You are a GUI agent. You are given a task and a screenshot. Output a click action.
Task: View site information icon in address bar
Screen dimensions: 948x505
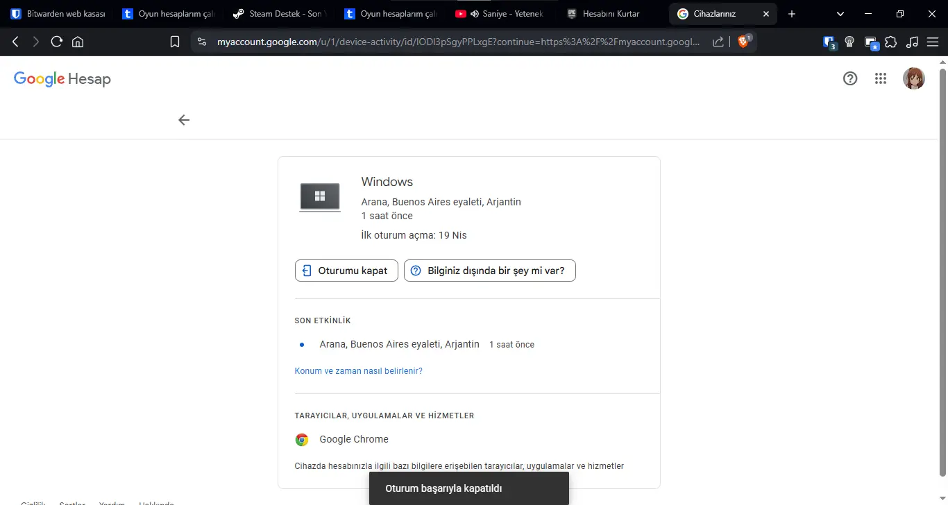click(202, 42)
